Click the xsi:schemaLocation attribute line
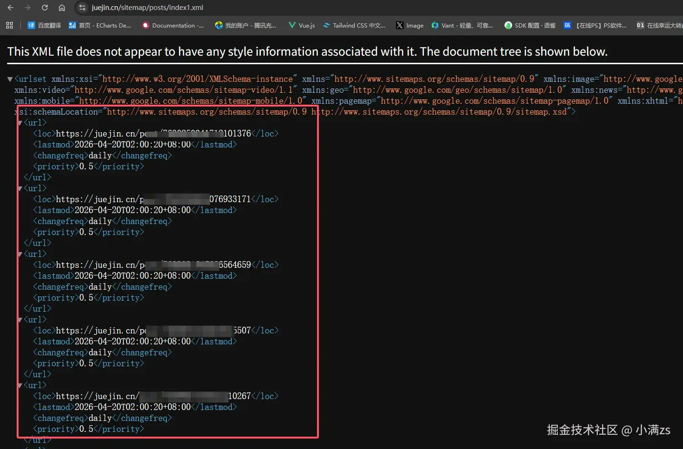The width and height of the screenshot is (683, 449). click(x=295, y=112)
